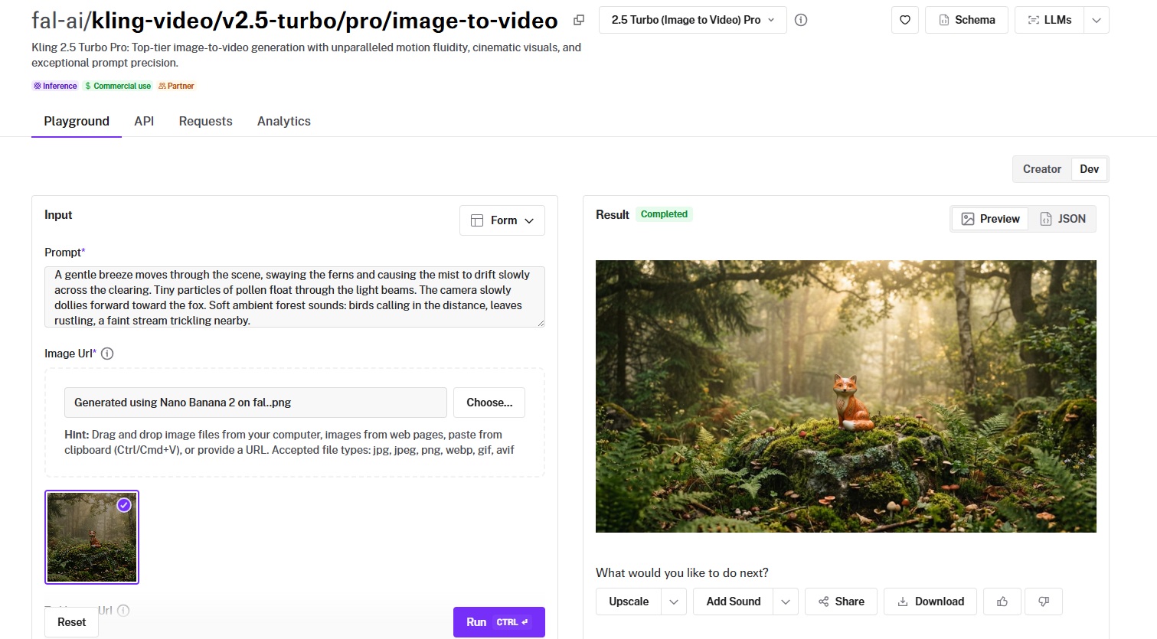Image resolution: width=1157 pixels, height=639 pixels.
Task: Select the uploaded fox forest thumbnail
Action: pos(92,537)
